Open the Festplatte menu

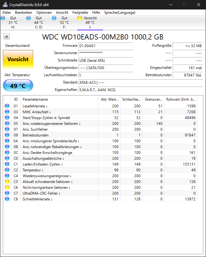pos(80,13)
